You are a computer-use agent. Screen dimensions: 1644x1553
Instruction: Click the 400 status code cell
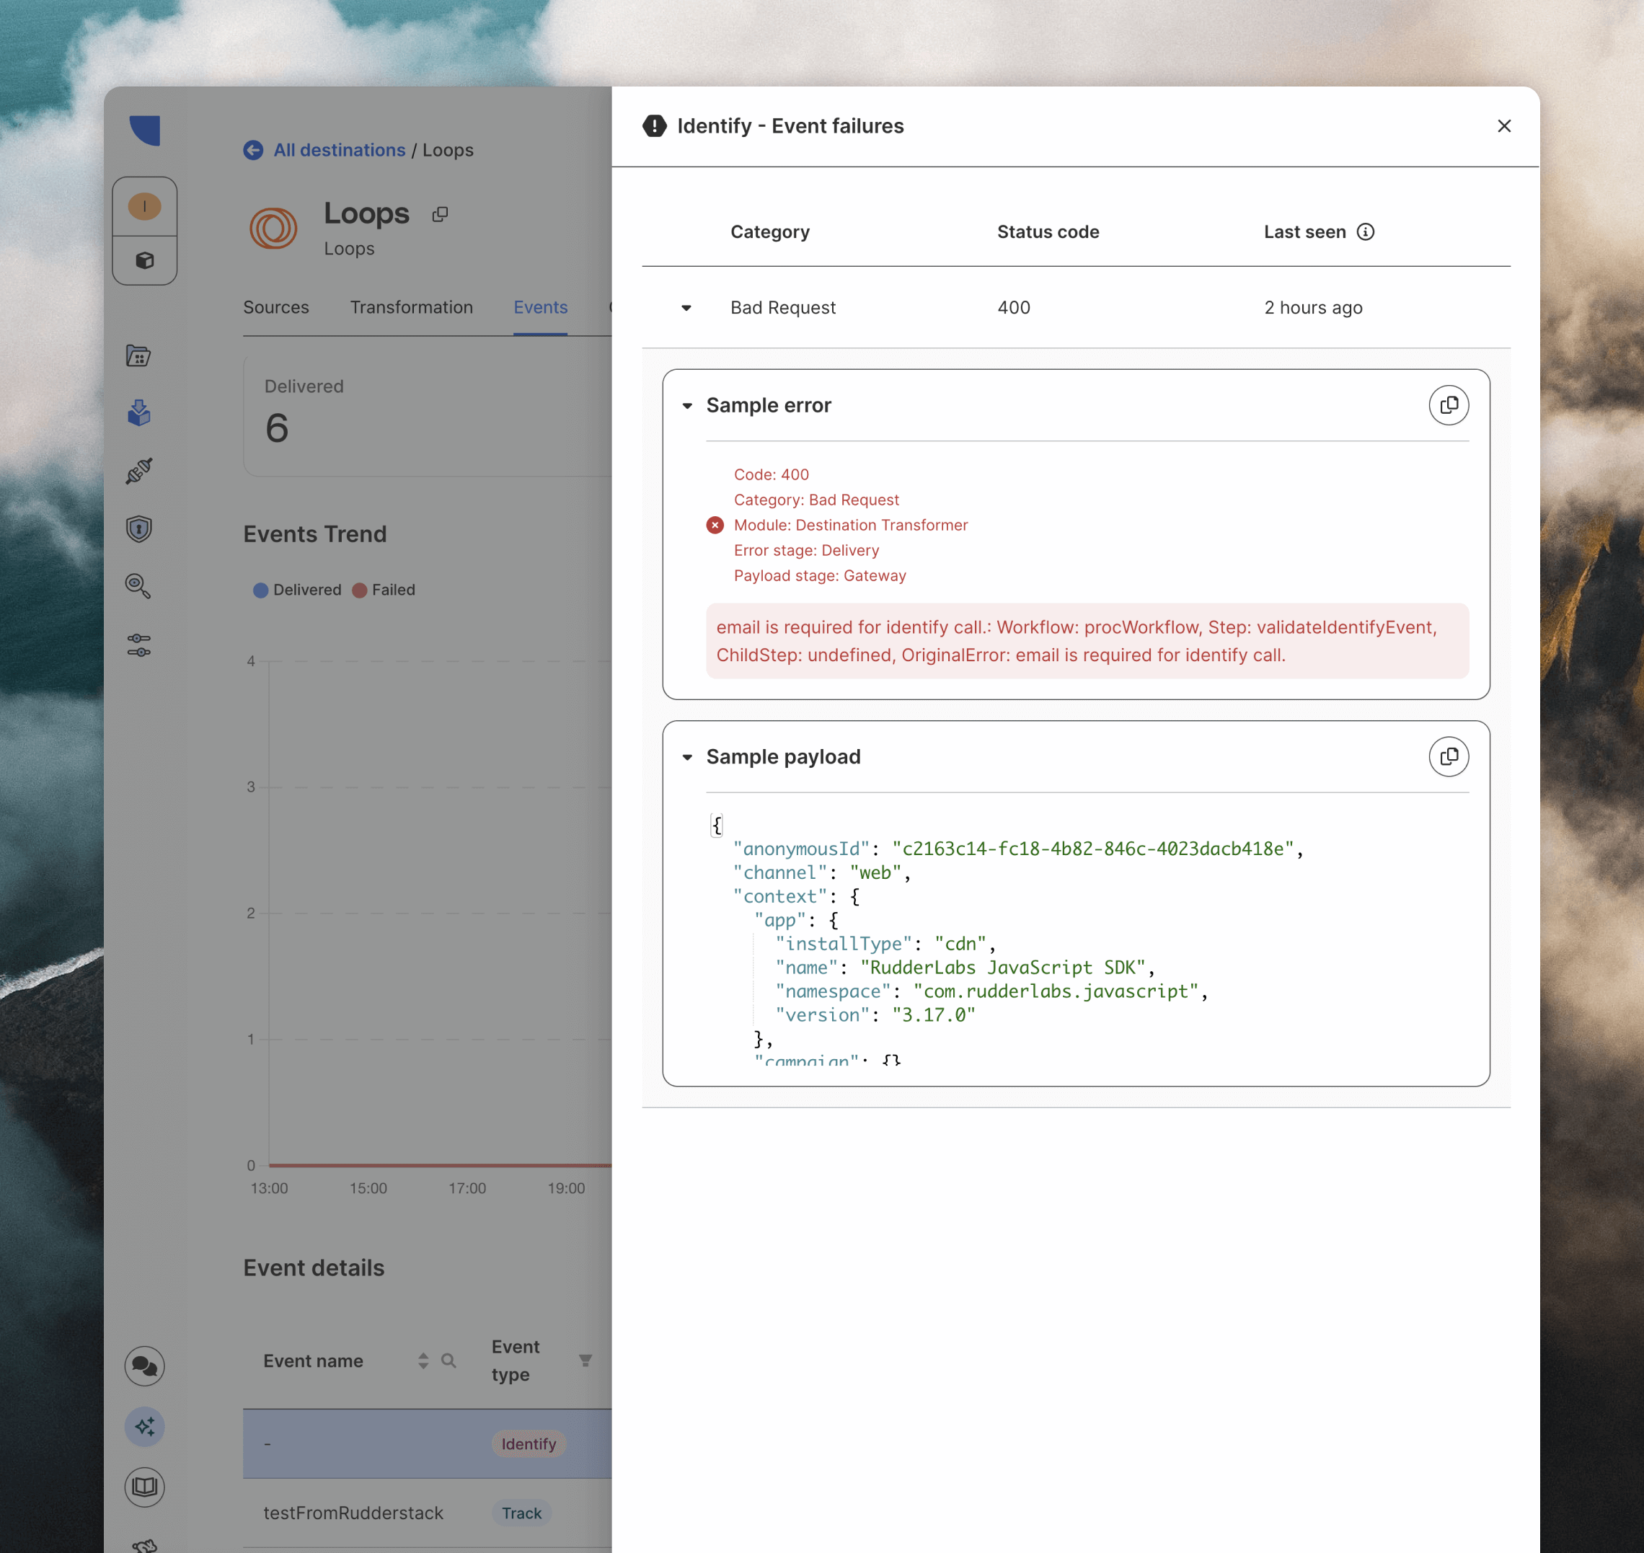(x=1013, y=307)
